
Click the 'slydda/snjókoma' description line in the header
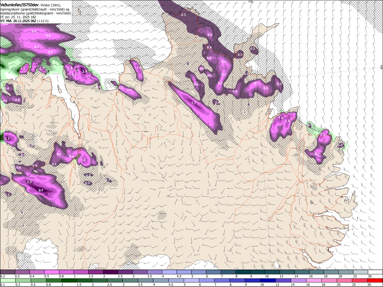(x=36, y=13)
